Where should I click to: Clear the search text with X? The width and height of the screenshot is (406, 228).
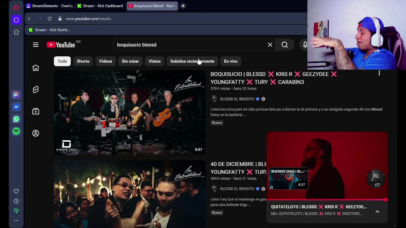[x=270, y=45]
